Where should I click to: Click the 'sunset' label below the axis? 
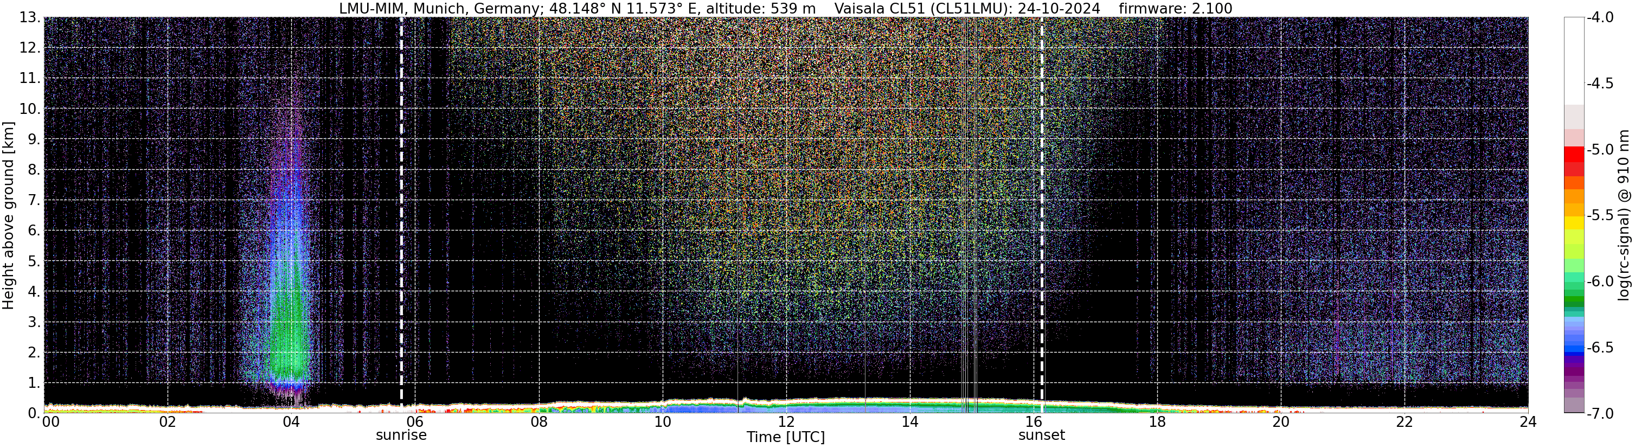point(1042,436)
